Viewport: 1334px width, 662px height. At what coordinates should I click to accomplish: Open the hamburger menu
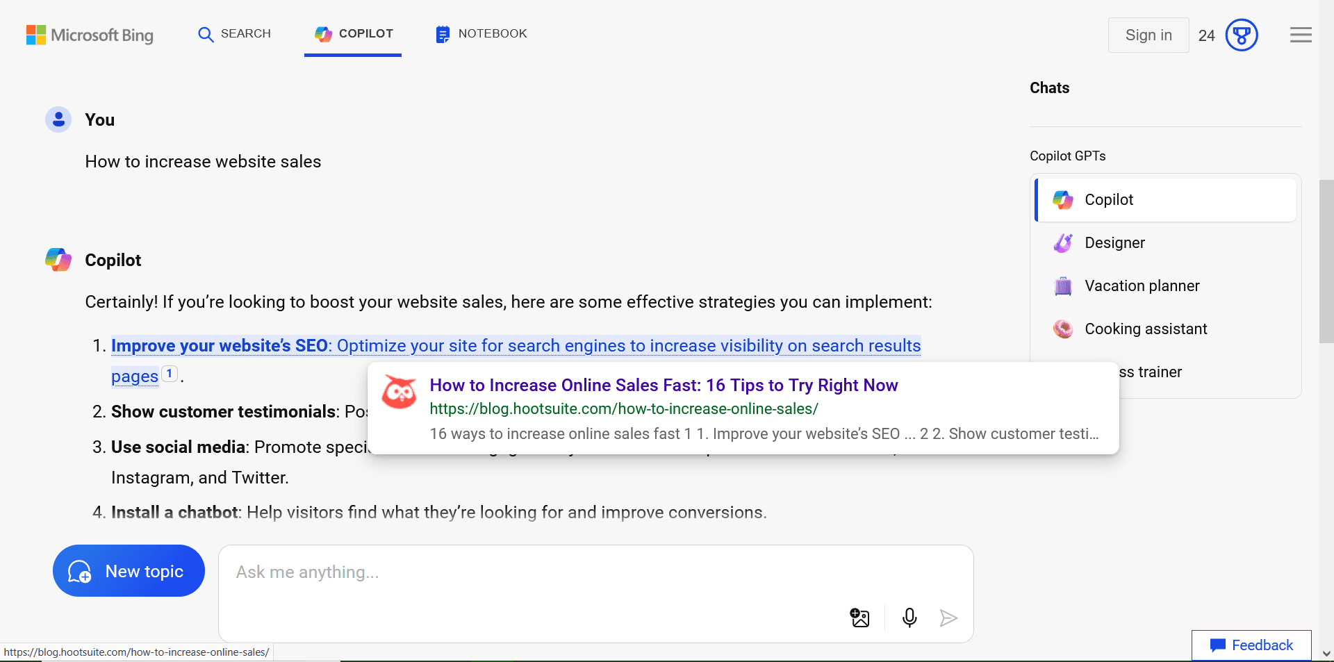coord(1301,35)
